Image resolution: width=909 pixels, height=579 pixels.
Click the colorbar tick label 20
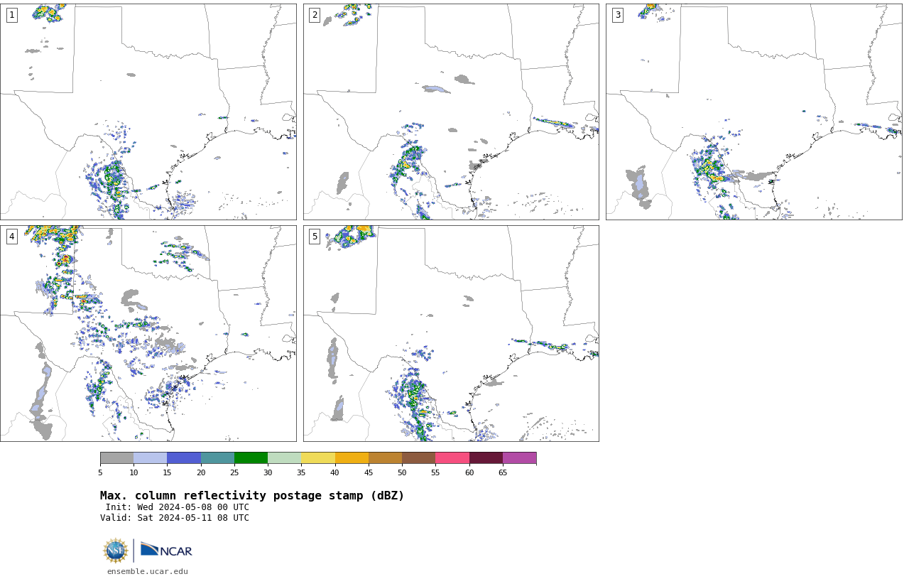(201, 472)
